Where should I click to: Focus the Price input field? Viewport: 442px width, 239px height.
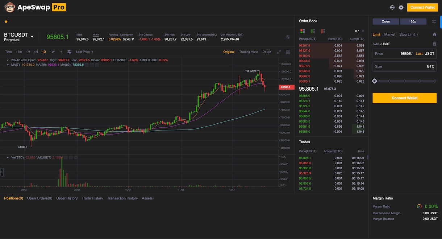pos(405,54)
